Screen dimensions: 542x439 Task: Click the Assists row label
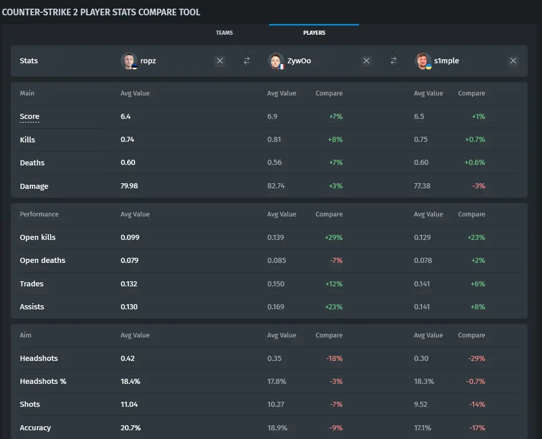click(32, 307)
